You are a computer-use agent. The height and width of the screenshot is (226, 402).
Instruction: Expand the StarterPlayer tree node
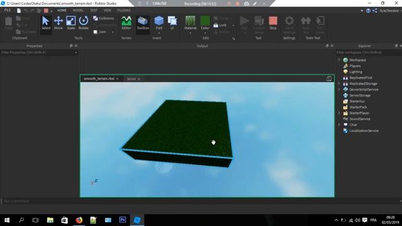[x=339, y=113]
